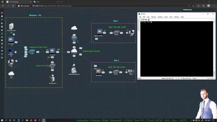Screen dimensions: 217x122
Task: Open the Session Manager side strip
Action: 138,25
